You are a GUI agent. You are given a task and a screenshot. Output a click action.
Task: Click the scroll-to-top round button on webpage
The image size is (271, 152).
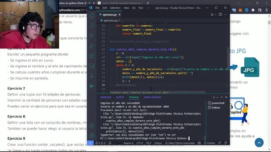pos(259,143)
